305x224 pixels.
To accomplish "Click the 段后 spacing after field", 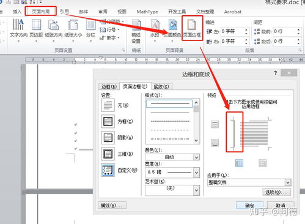I will click(x=284, y=41).
